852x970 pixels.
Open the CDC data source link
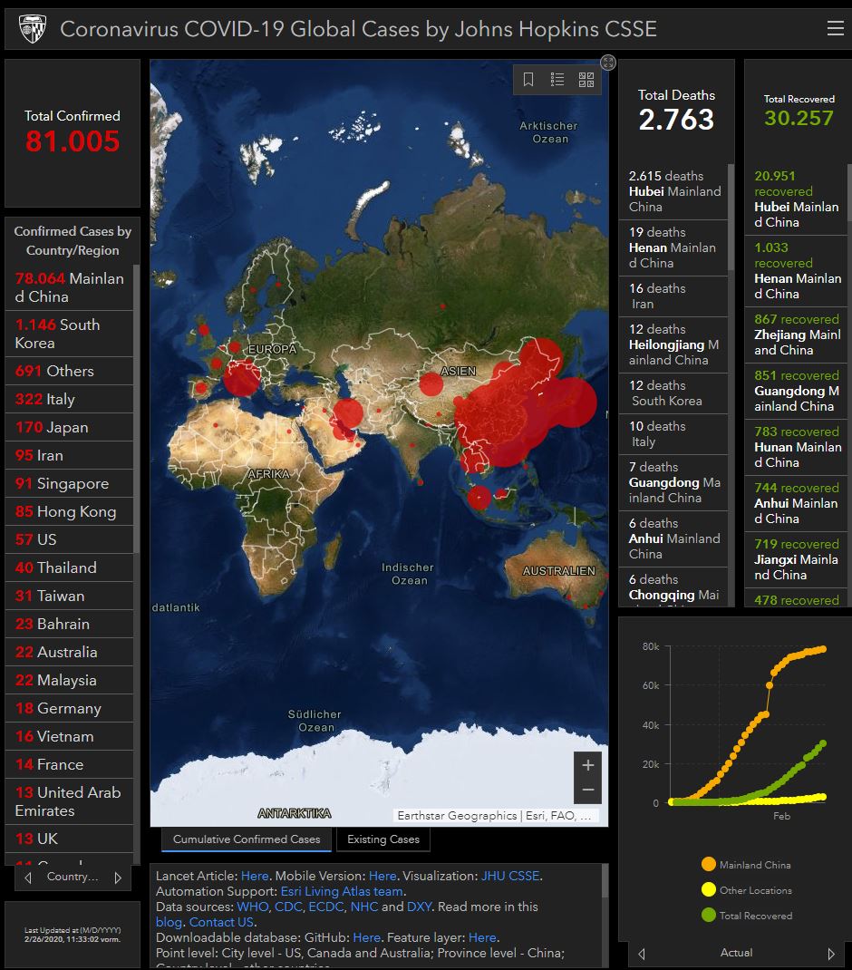coord(288,907)
